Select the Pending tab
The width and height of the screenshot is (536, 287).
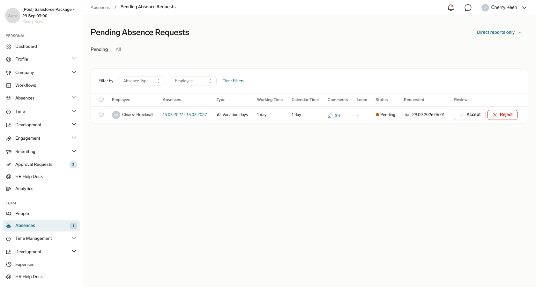[99, 49]
